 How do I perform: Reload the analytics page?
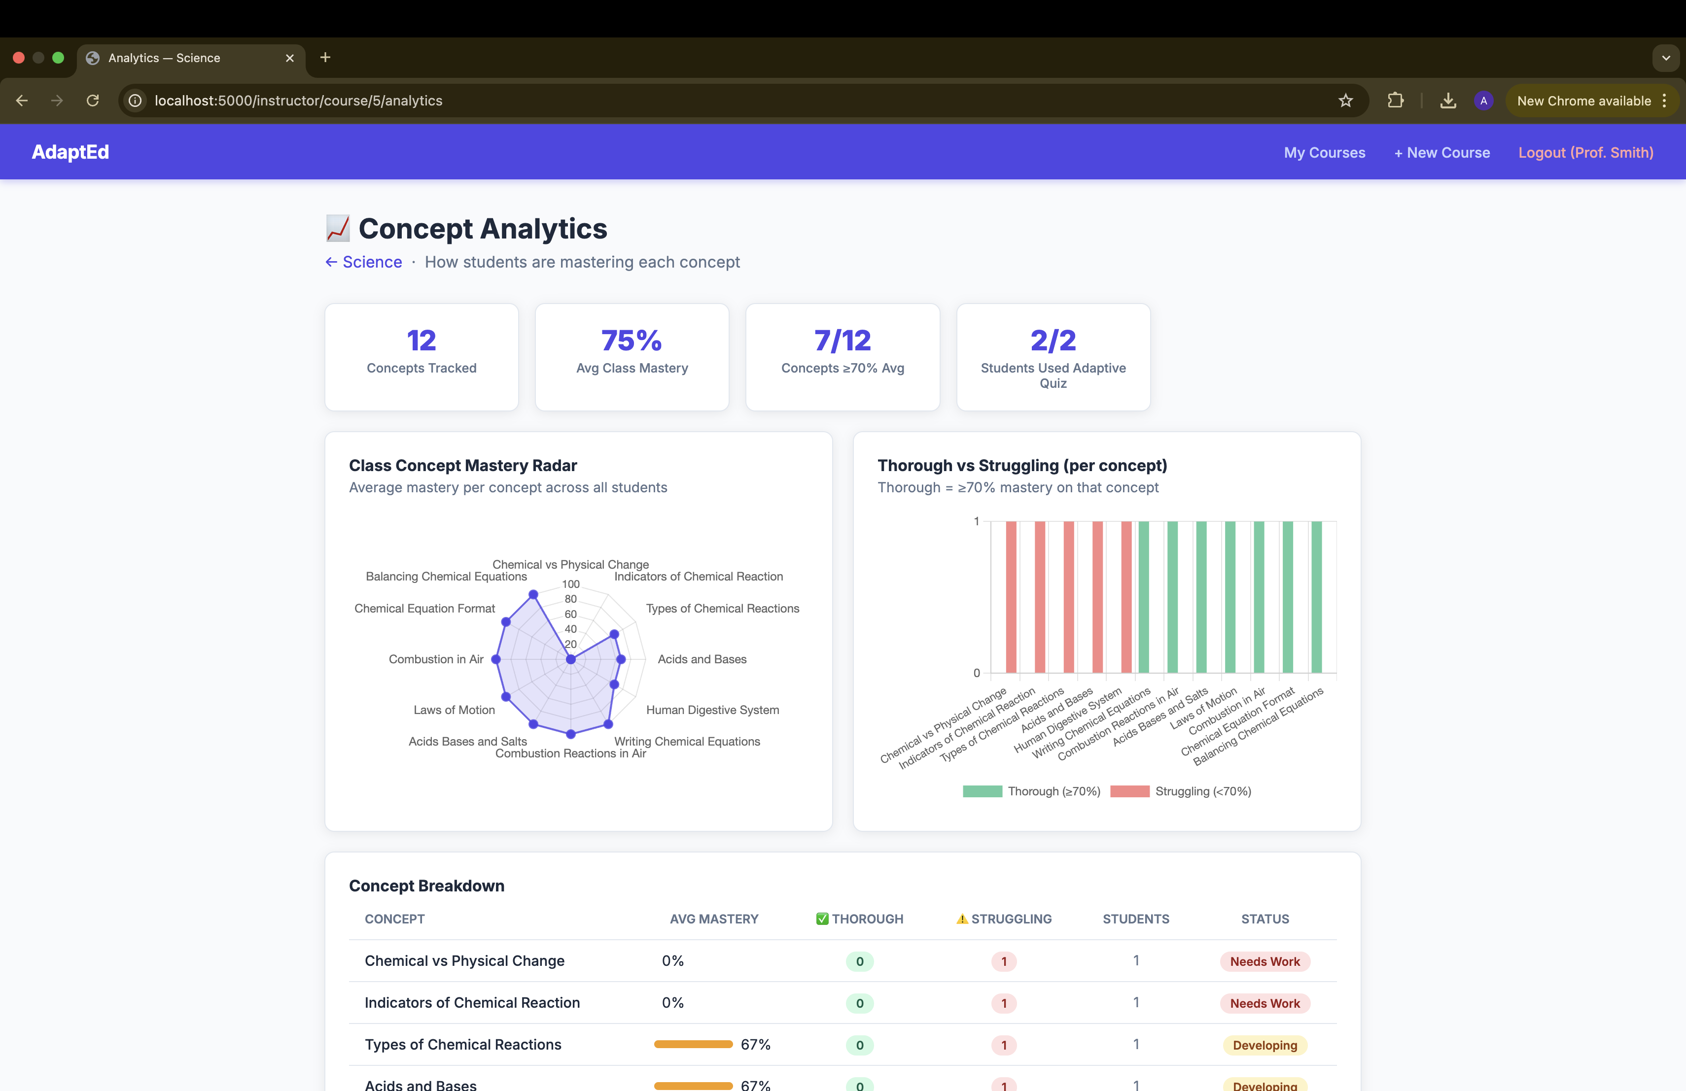point(93,101)
